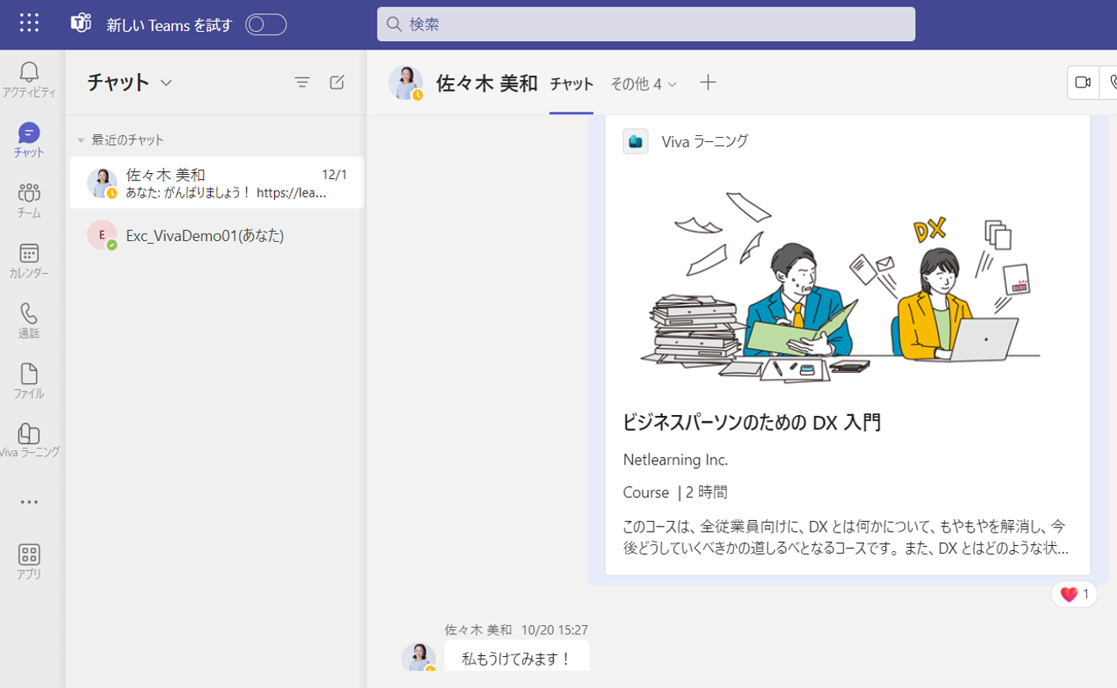
Task: Open chat with 佐々木 美和 in list
Action: [217, 182]
